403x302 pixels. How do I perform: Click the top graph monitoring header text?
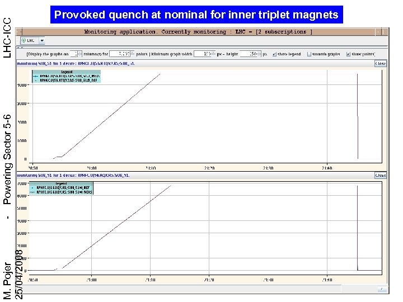point(76,63)
